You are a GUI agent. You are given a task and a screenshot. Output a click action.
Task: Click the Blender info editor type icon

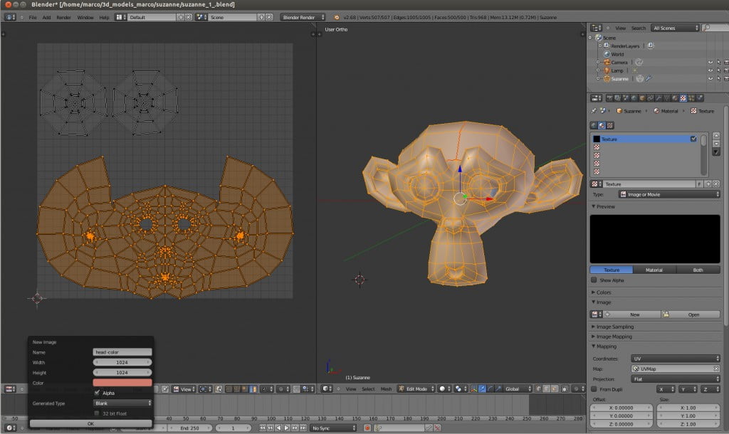10,17
